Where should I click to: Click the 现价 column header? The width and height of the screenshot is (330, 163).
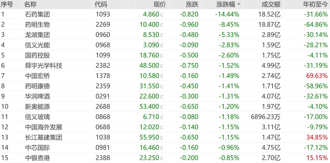pyautogui.click(x=160, y=4)
